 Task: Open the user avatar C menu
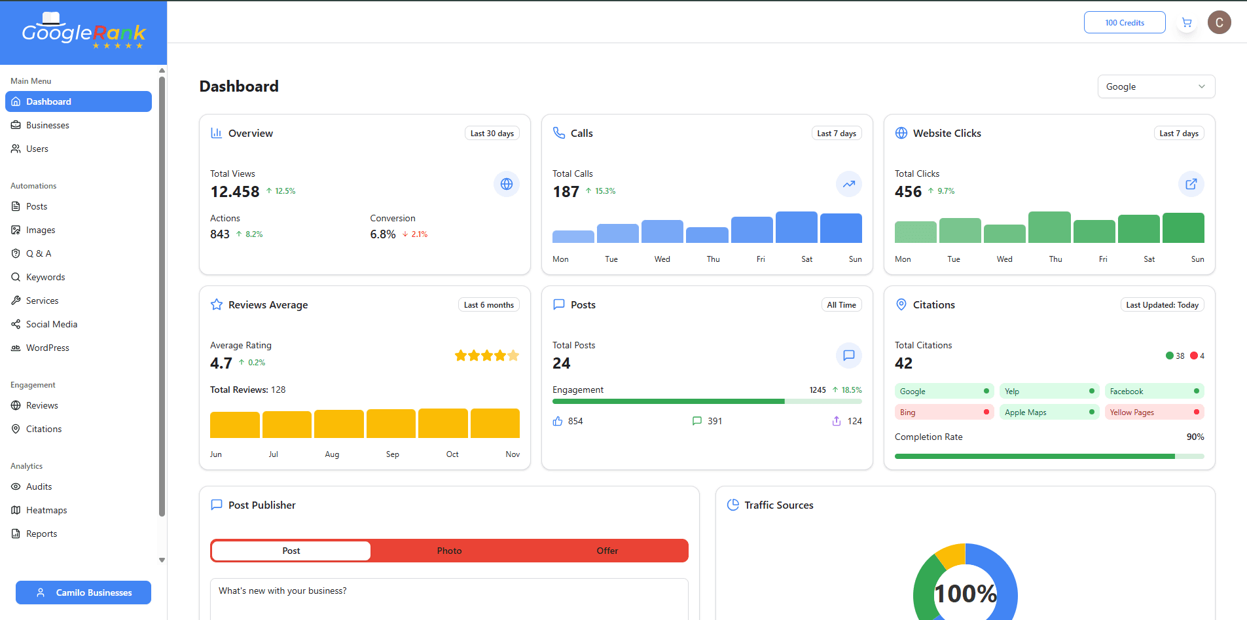tap(1220, 22)
